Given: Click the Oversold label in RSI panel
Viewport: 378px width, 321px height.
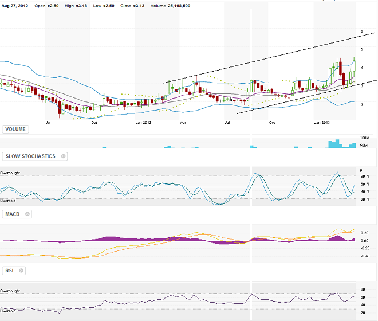Looking at the screenshot, I should click(x=8, y=311).
